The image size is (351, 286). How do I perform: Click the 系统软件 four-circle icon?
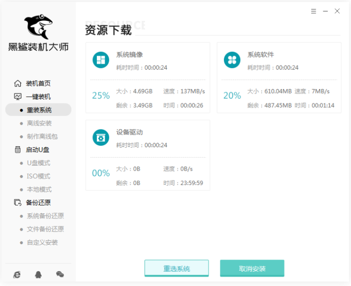click(232, 60)
